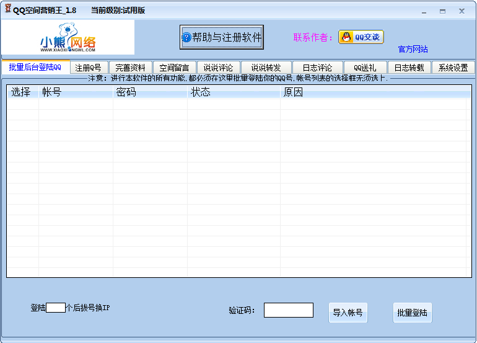The image size is (477, 343).
Task: Select the 说说转发 tab
Action: pos(266,68)
